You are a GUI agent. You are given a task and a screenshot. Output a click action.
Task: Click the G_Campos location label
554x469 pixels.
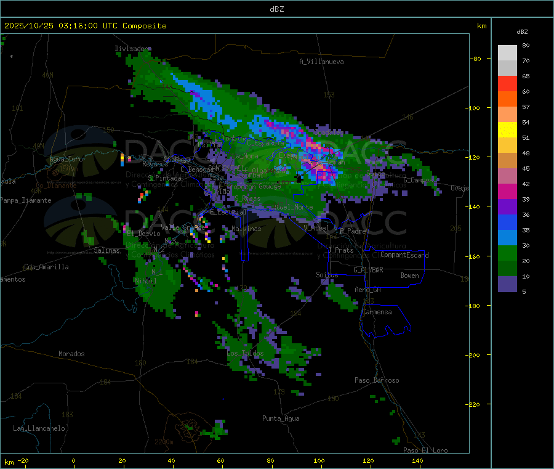click(x=419, y=180)
